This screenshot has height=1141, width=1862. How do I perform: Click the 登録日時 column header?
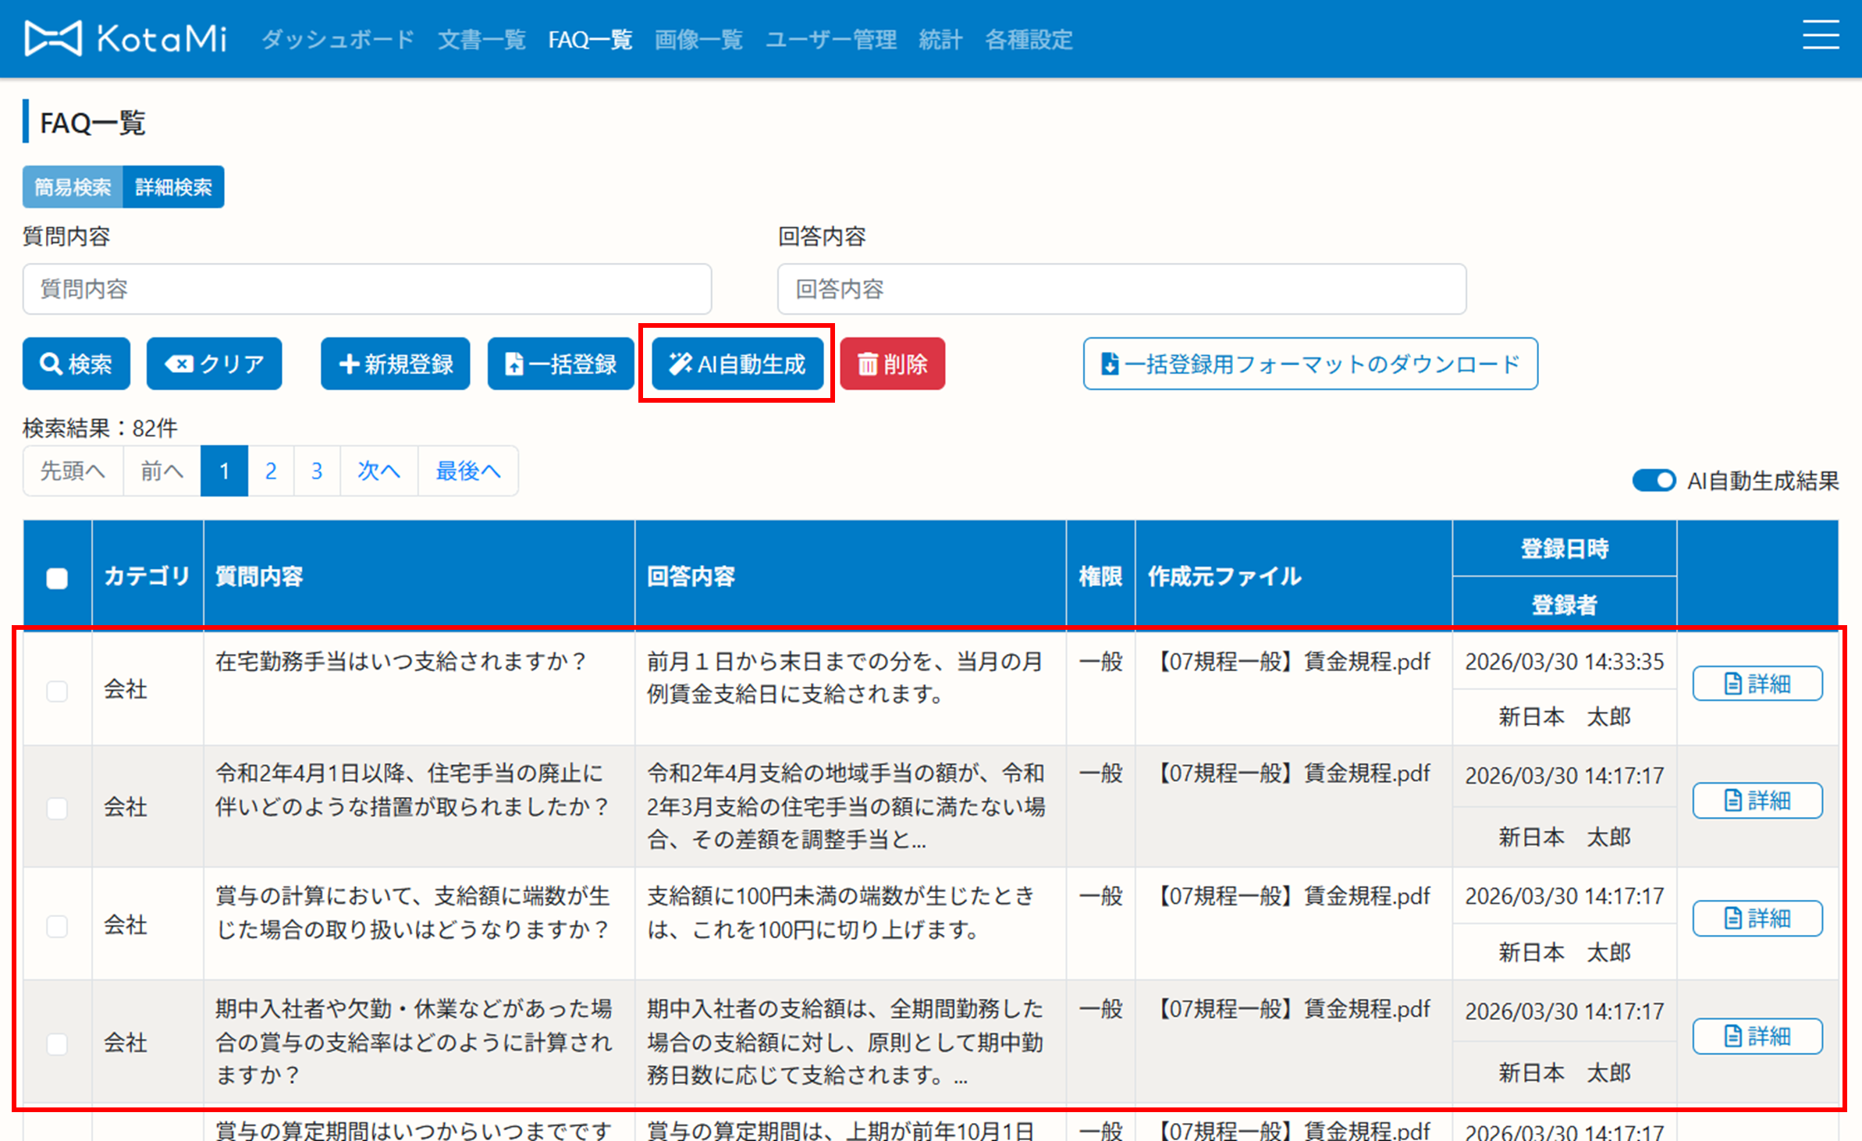point(1564,549)
